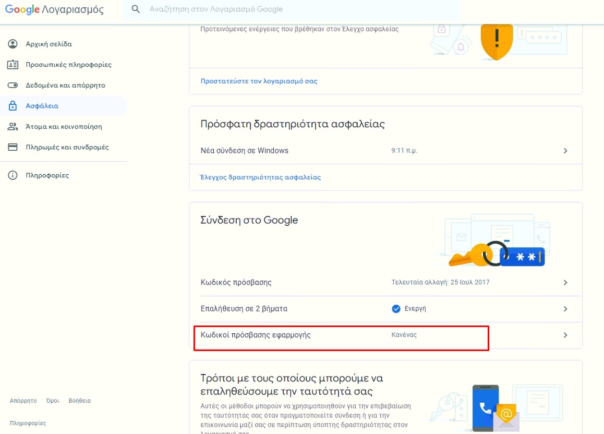Image resolution: width=604 pixels, height=434 pixels.
Task: Expand the Κωδικός πρόσβασης row arrow
Action: (565, 283)
